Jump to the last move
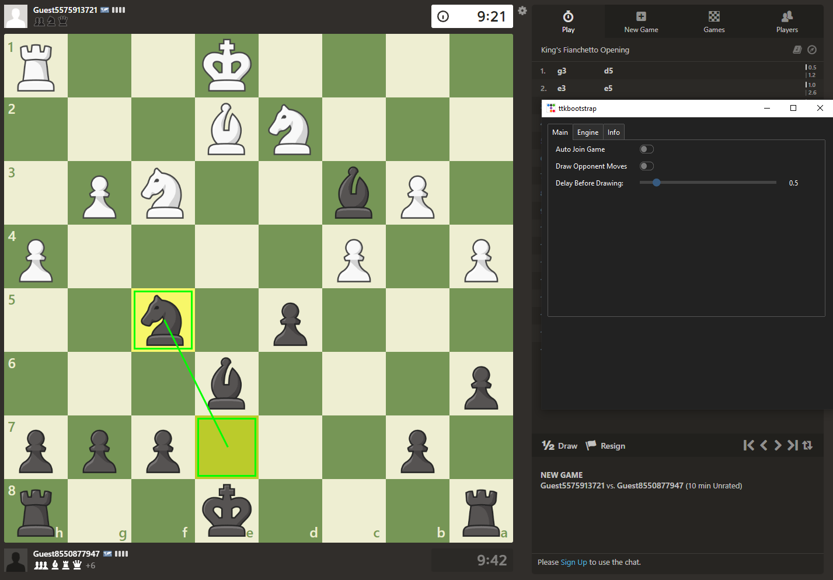This screenshot has height=580, width=833. 792,445
